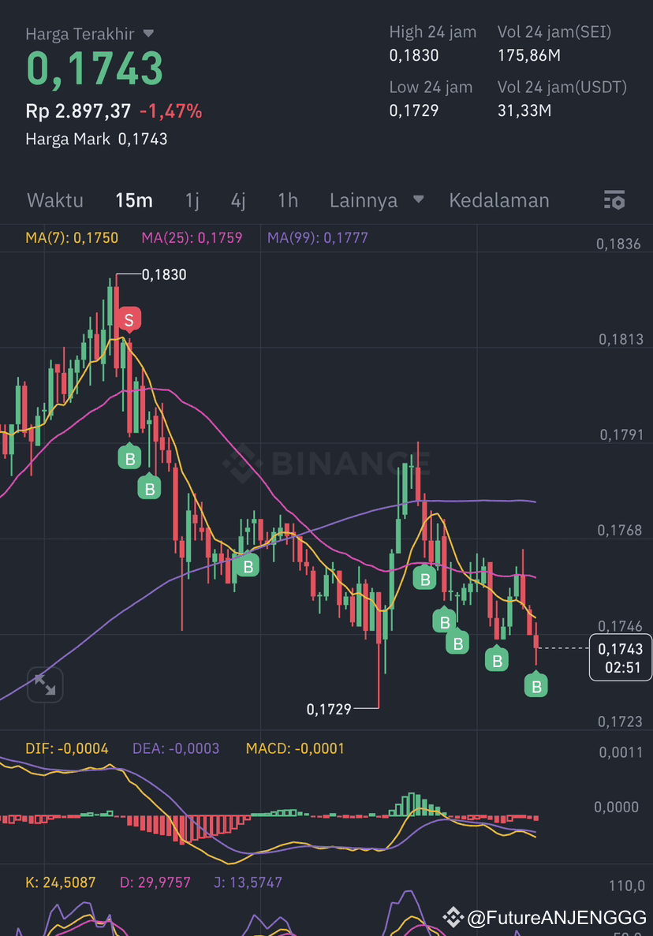
Task: Open the Lainnya interval dropdown
Action: 377,200
